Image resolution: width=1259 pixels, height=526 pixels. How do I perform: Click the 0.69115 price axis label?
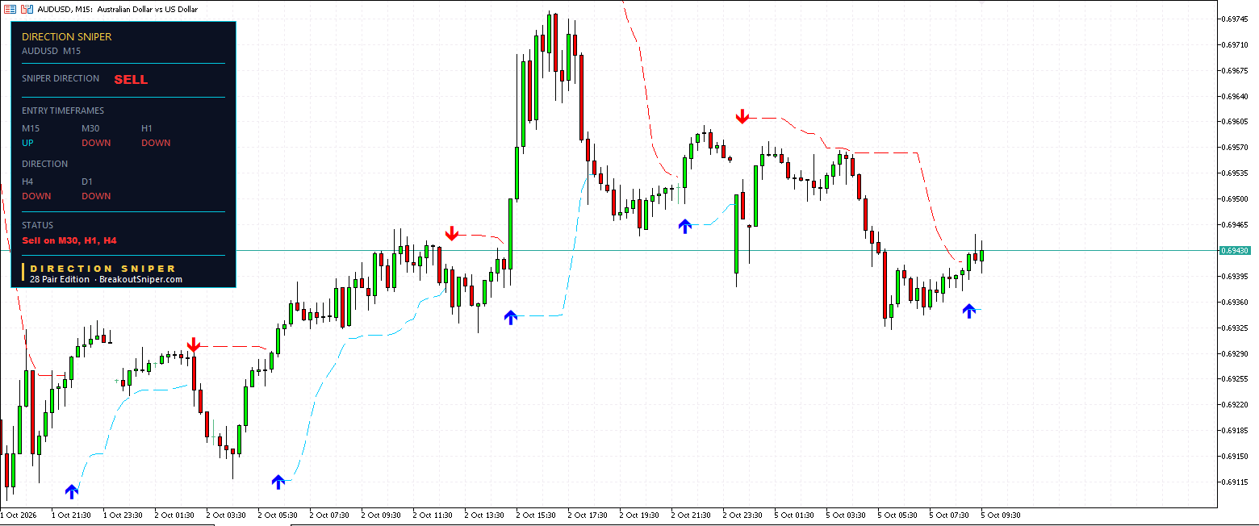click(x=1236, y=482)
